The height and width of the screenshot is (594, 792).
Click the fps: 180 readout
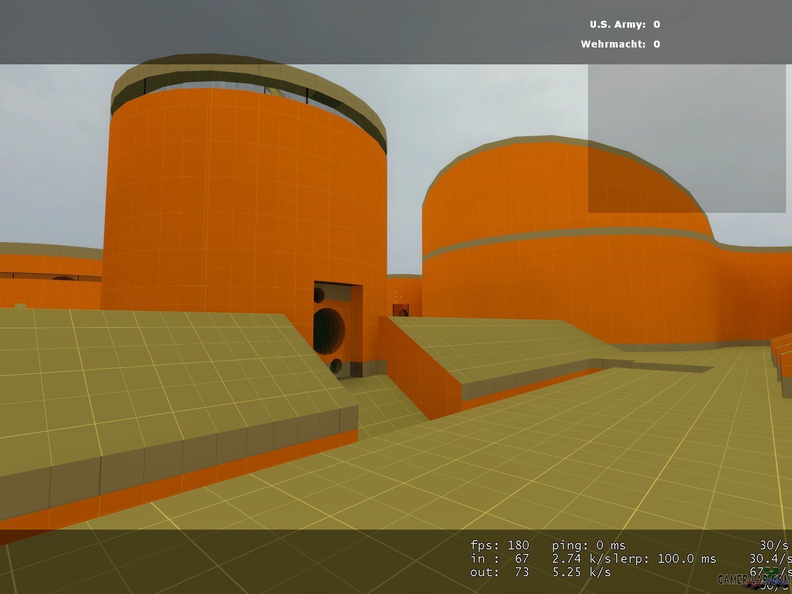(x=499, y=545)
